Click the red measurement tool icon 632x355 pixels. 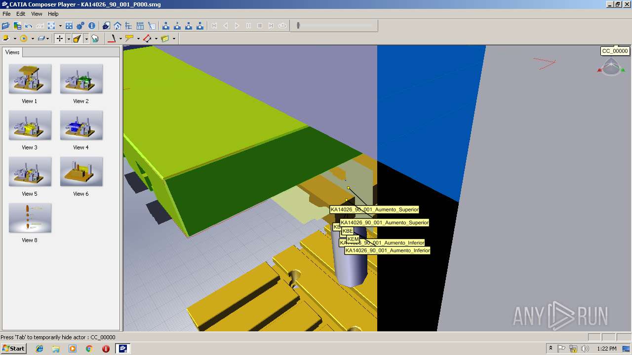112,38
